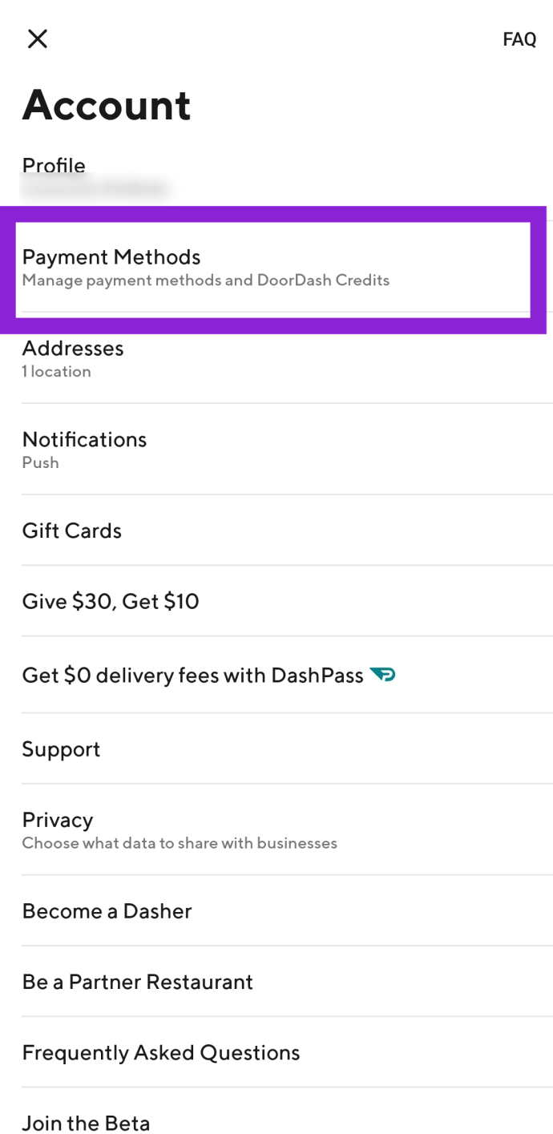This screenshot has width=553, height=1134.
Task: Open Payment Methods
Action: [x=273, y=268]
